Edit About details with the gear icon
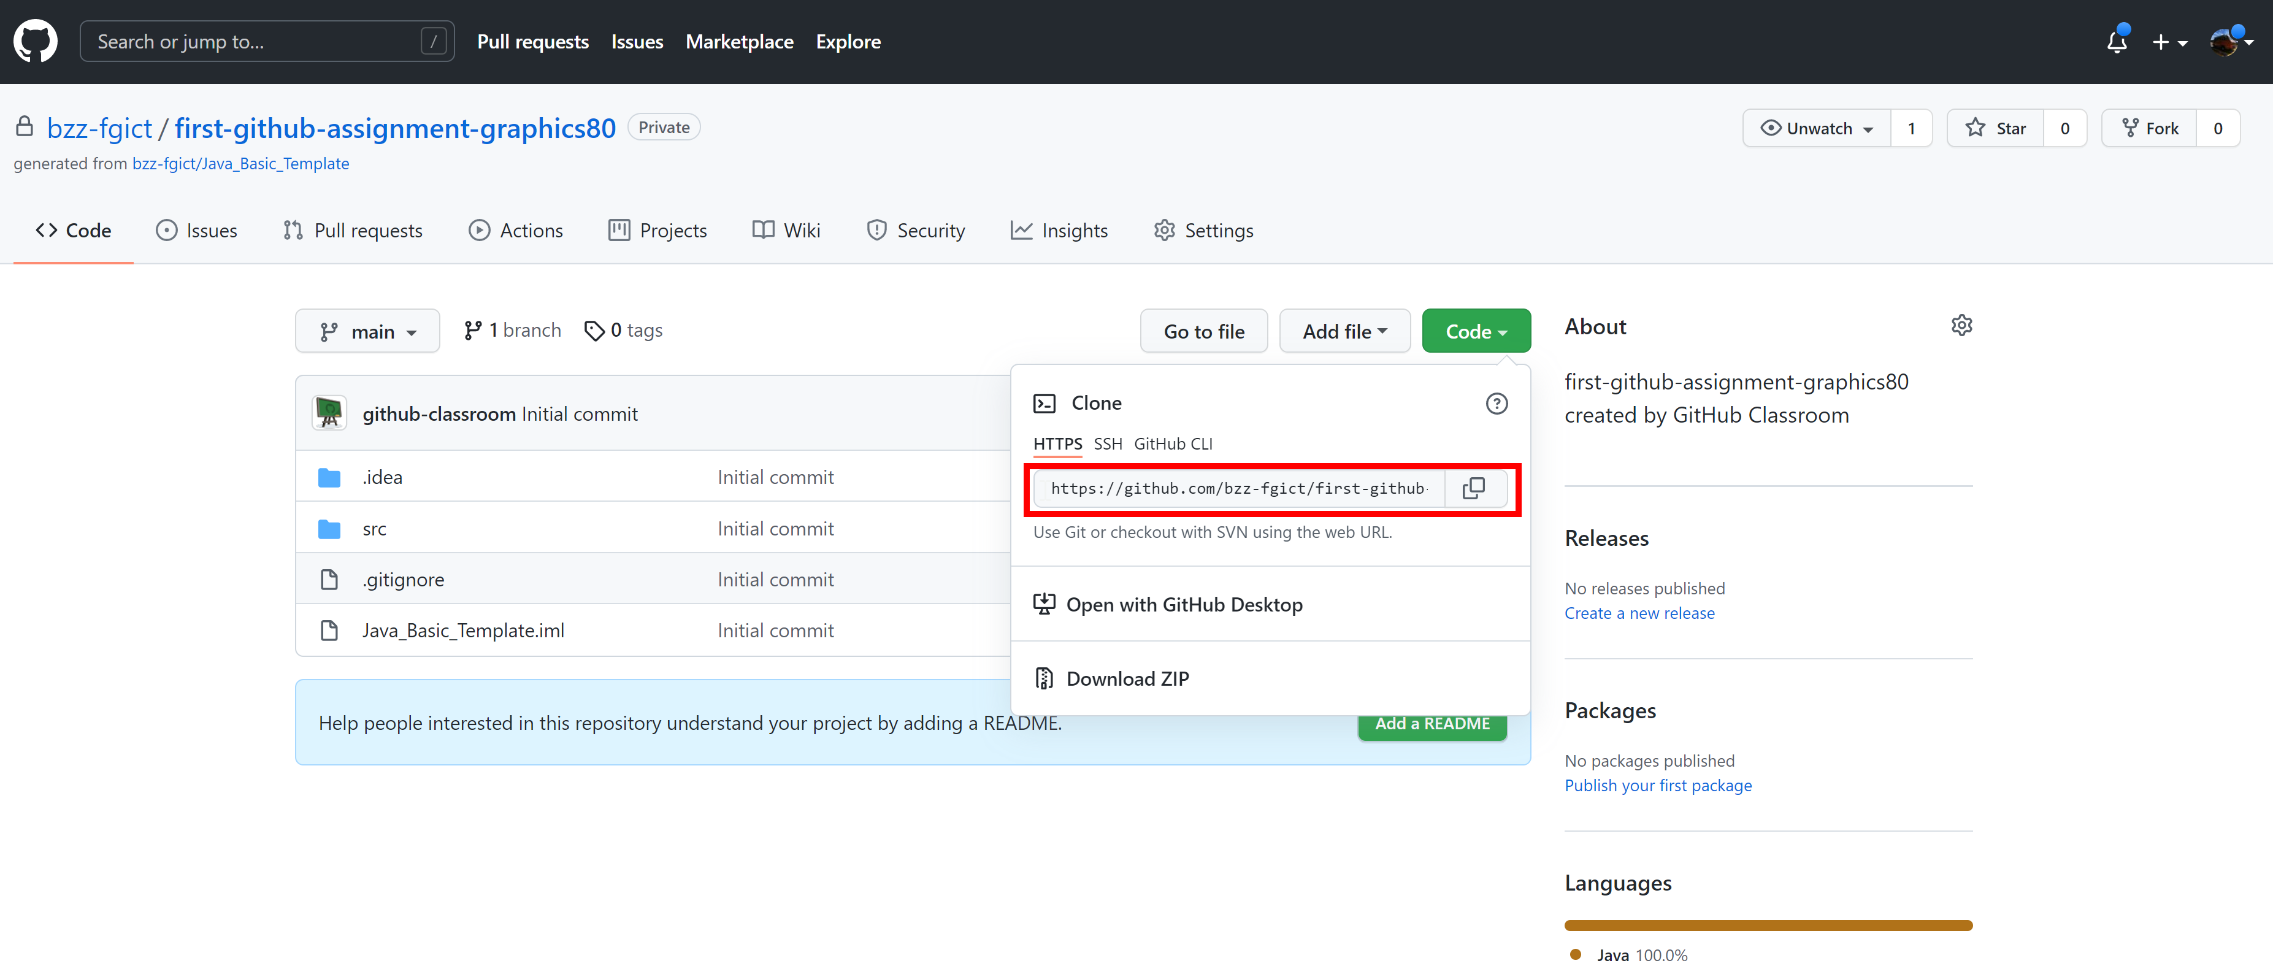Image resolution: width=2273 pixels, height=974 pixels. 1961,326
